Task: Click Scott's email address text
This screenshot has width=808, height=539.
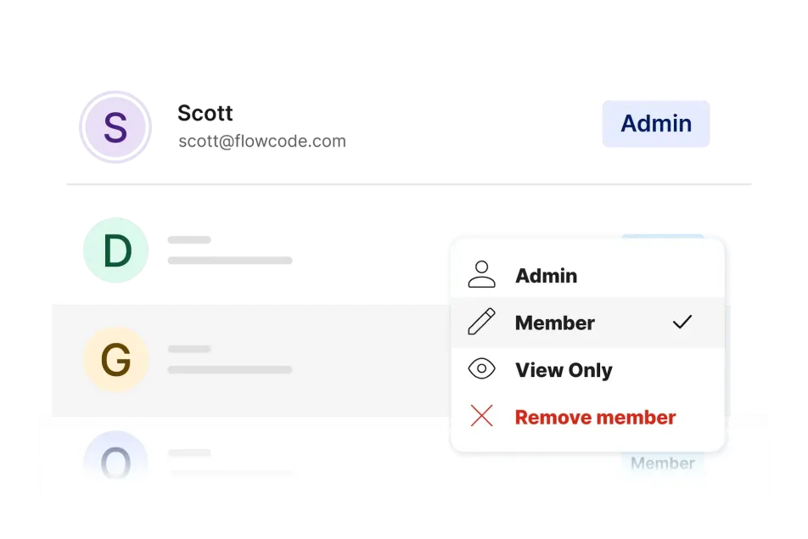Action: pyautogui.click(x=261, y=142)
